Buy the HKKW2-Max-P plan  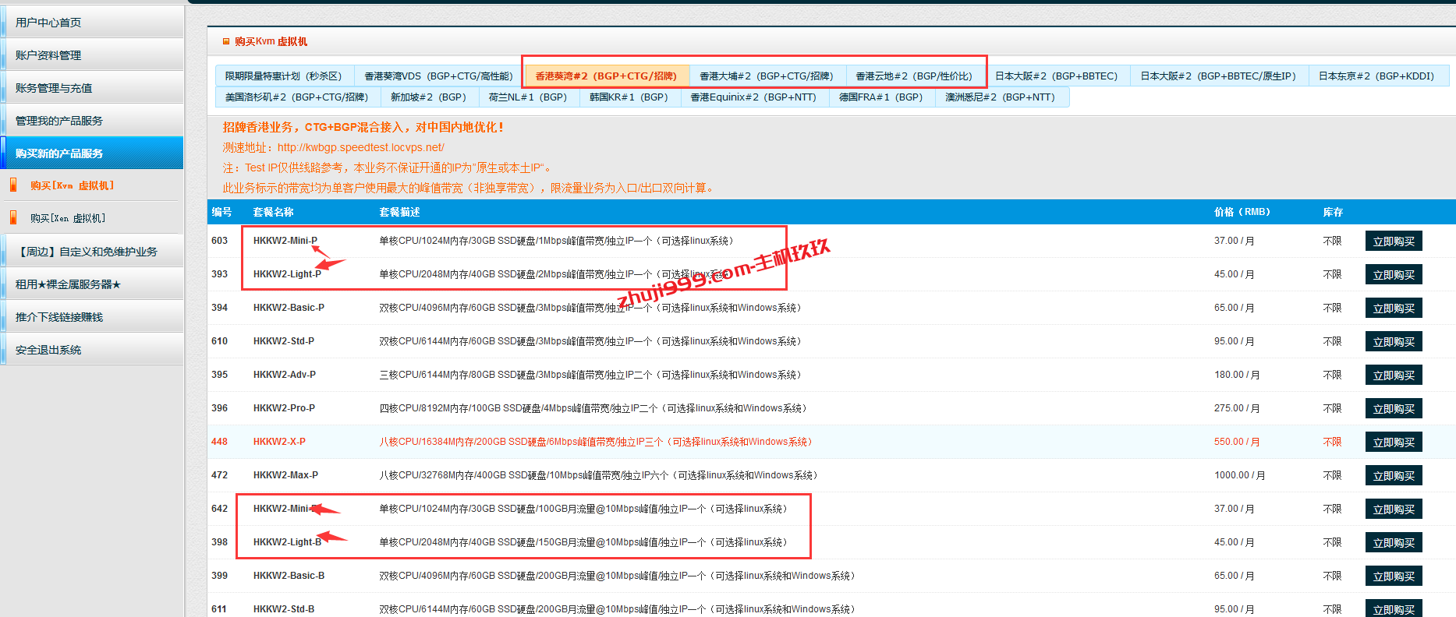point(1394,476)
